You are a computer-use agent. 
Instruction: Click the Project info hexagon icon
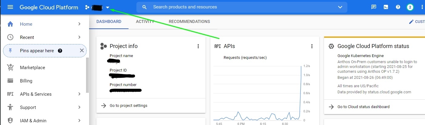(x=104, y=46)
